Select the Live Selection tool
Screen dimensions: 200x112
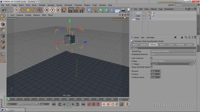17,10
